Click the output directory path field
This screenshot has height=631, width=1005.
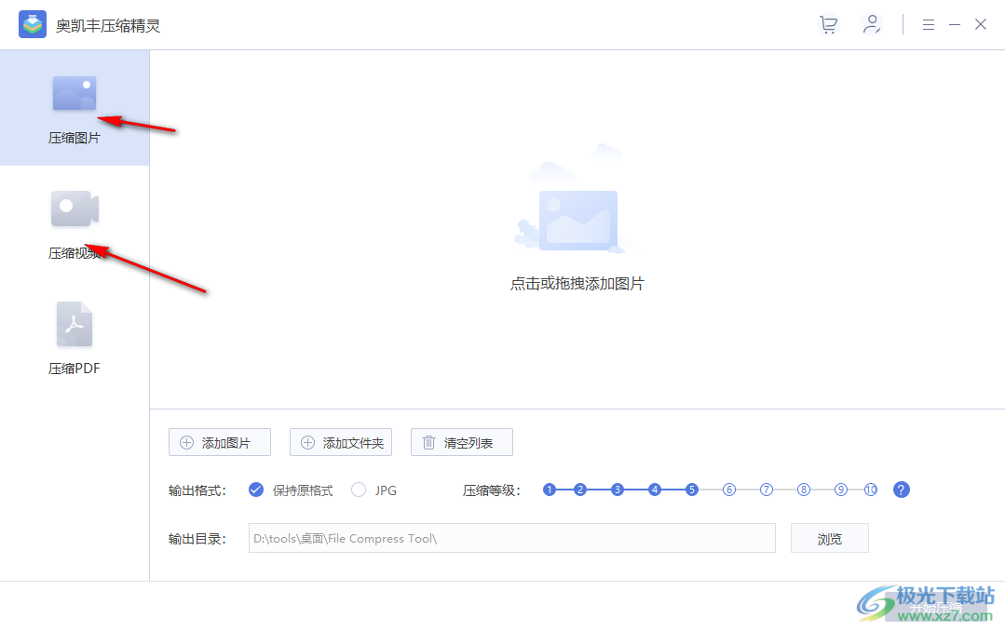coord(512,538)
